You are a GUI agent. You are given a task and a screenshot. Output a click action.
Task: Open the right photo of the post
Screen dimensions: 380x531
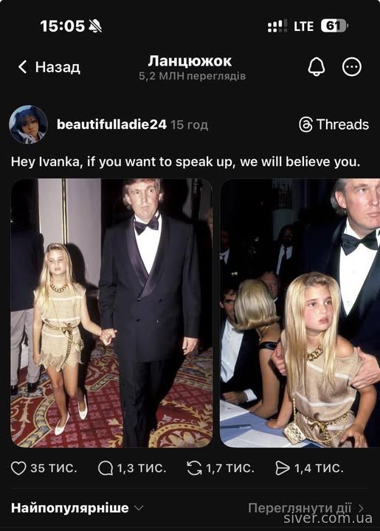(x=300, y=313)
